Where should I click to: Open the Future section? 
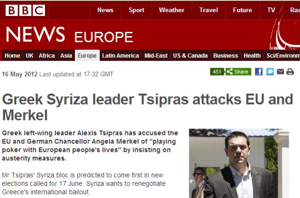point(242,10)
